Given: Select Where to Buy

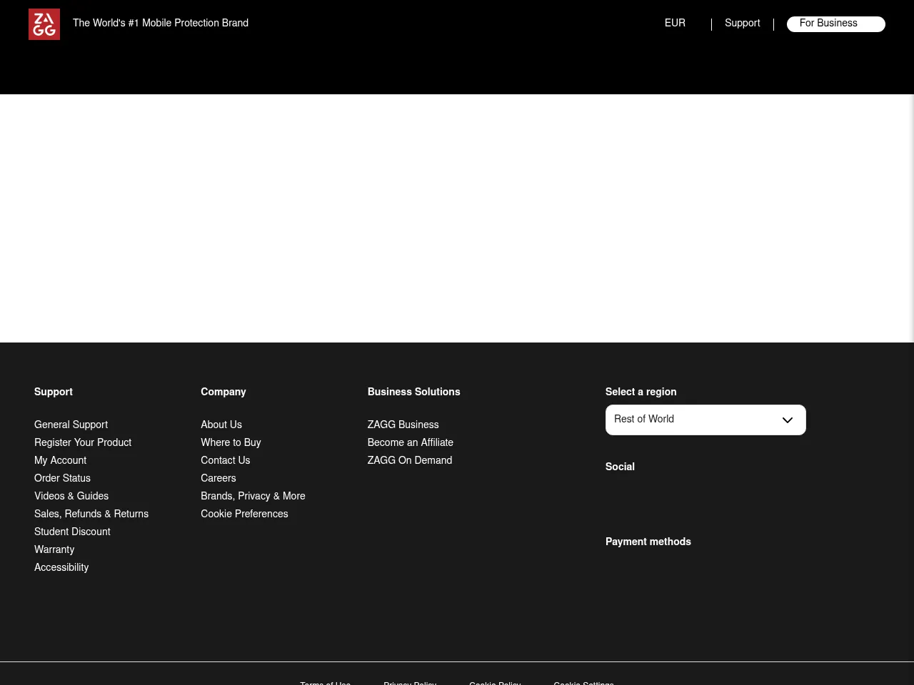Looking at the screenshot, I should pyautogui.click(x=231, y=442).
